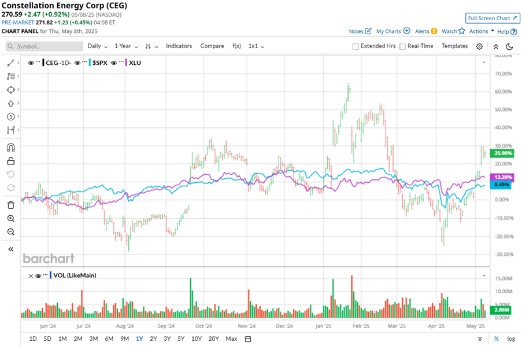This screenshot has width=522, height=346.
Task: Toggle the magnet snap mode
Action: coord(10,148)
